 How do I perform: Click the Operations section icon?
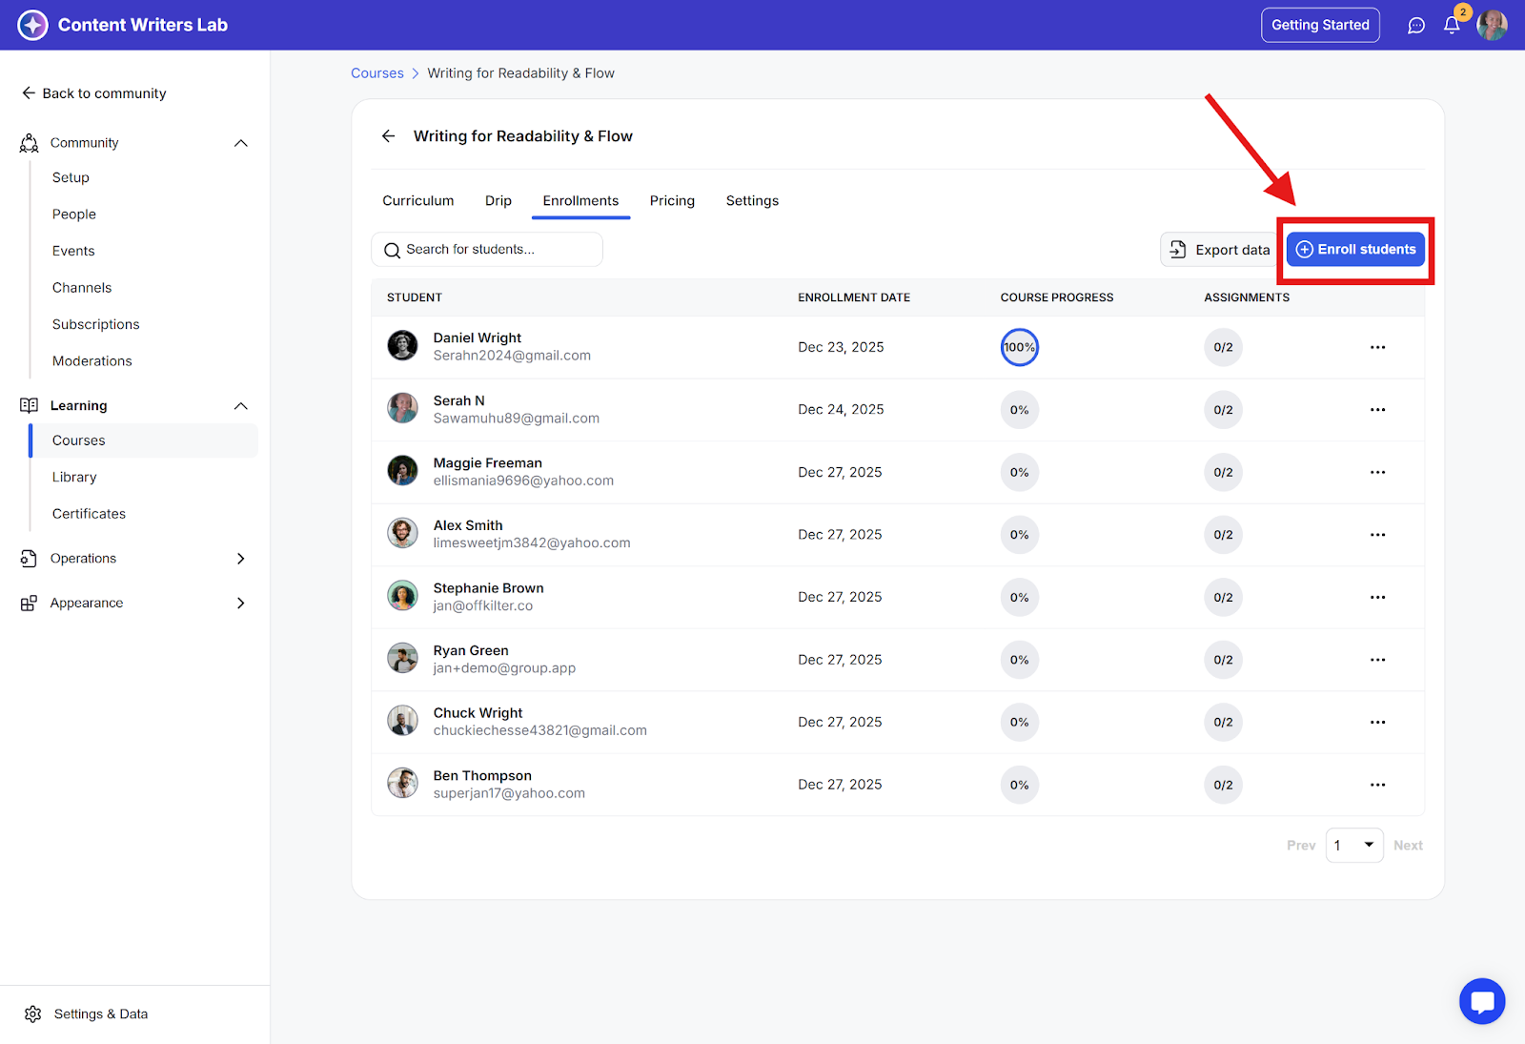29,559
